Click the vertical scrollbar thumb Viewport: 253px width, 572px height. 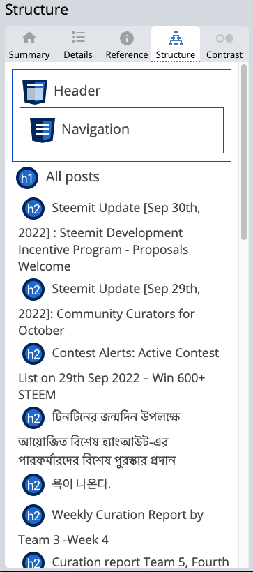(244, 153)
